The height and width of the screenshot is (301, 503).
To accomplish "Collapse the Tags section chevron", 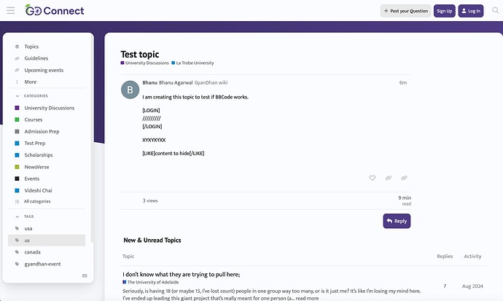I will point(17,216).
